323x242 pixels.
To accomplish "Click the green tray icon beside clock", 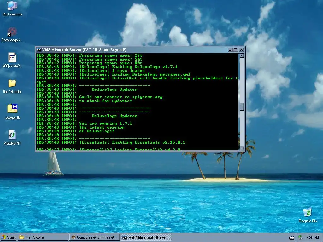I will tap(300, 237).
